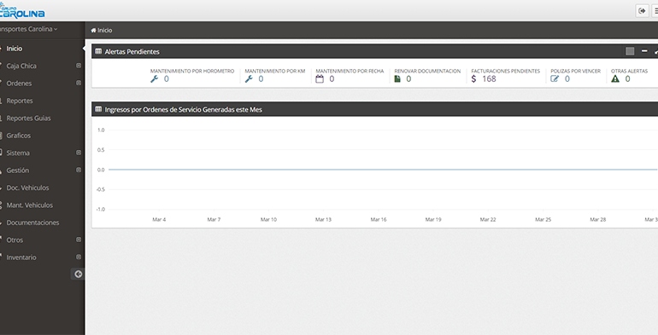Open the Caja Chica menu label

pos(21,66)
